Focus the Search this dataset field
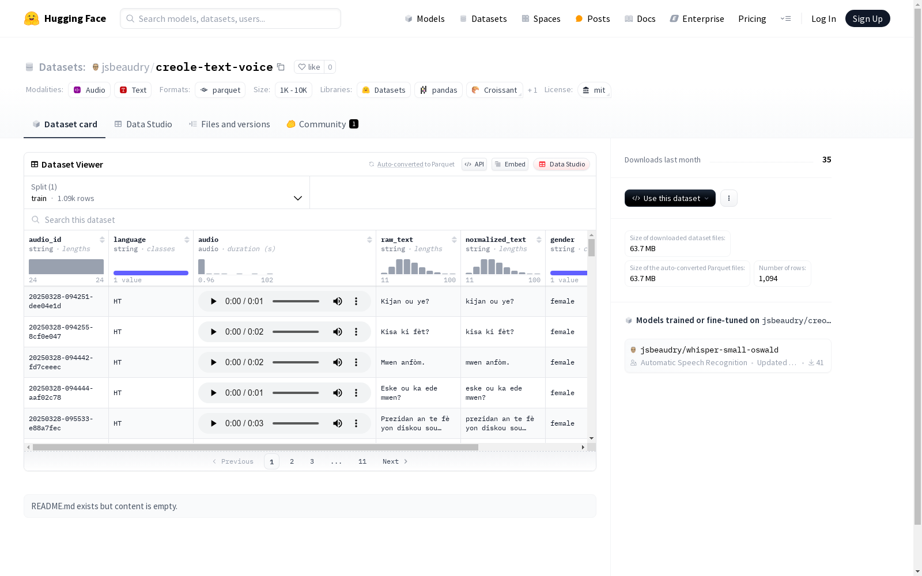The width and height of the screenshot is (922, 576). tap(310, 219)
